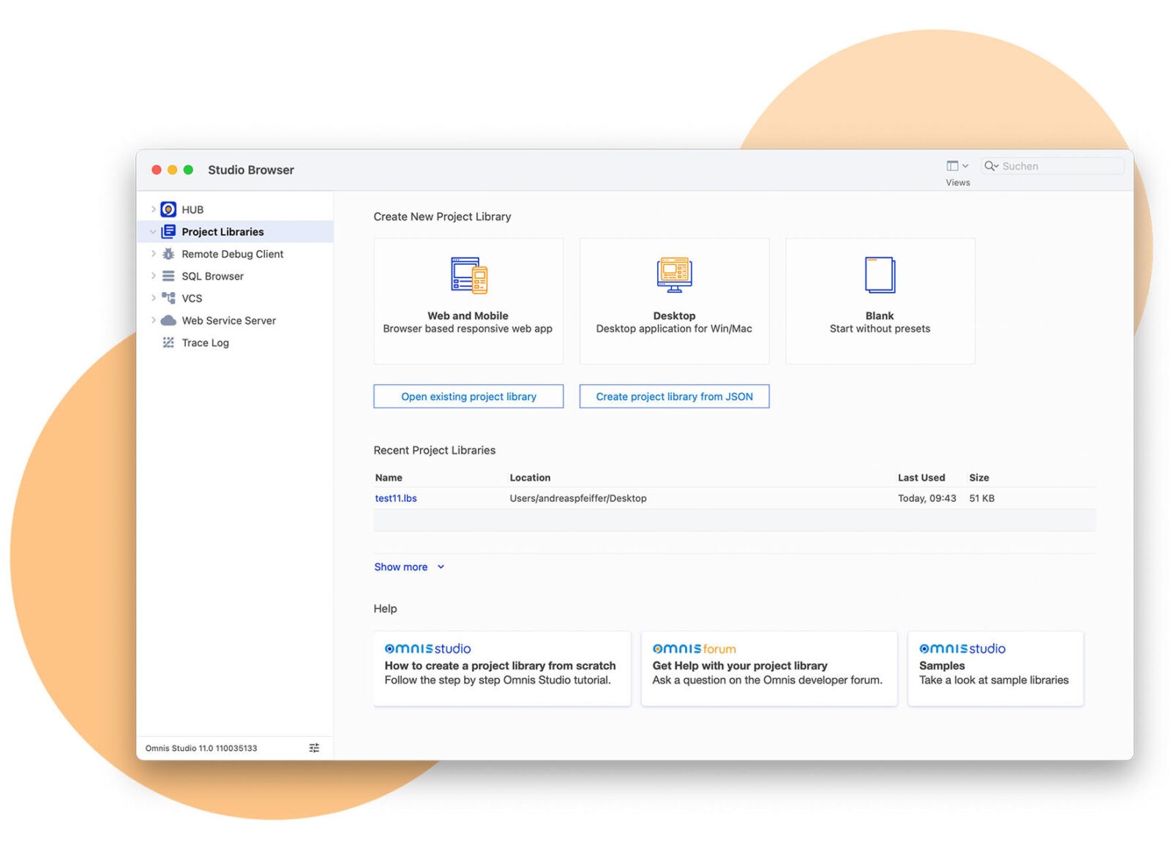
Task: Open How to create a project library tutorial
Action: coord(502,669)
